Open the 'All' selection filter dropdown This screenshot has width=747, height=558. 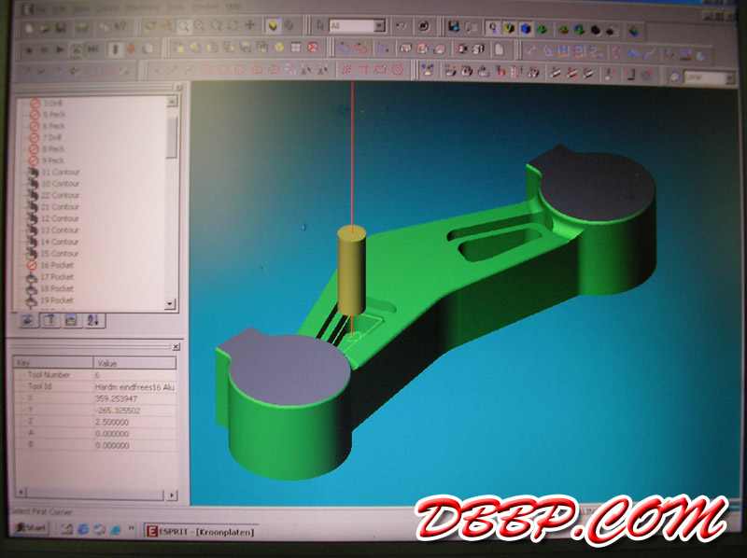click(x=380, y=26)
